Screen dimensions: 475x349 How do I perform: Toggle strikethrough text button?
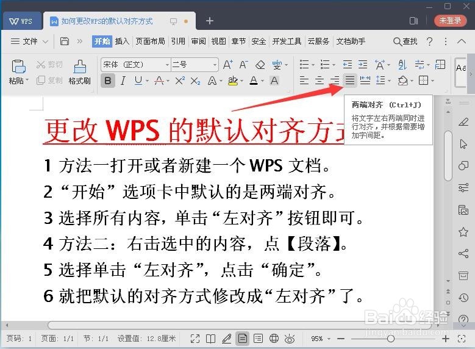click(x=159, y=81)
